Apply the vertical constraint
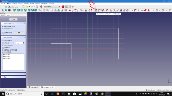The height and width of the screenshot is (96, 172). pyautogui.click(x=139, y=10)
